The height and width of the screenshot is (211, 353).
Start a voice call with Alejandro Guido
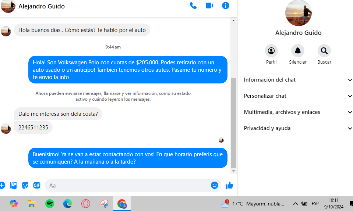(x=193, y=6)
